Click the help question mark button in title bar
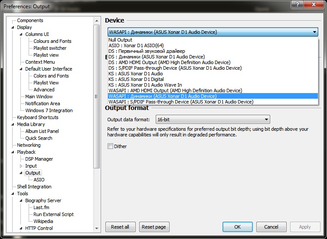Image resolution: width=327 pixels, height=239 pixels. tap(297, 5)
